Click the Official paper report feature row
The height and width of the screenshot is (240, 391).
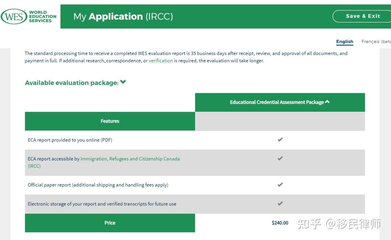98,185
